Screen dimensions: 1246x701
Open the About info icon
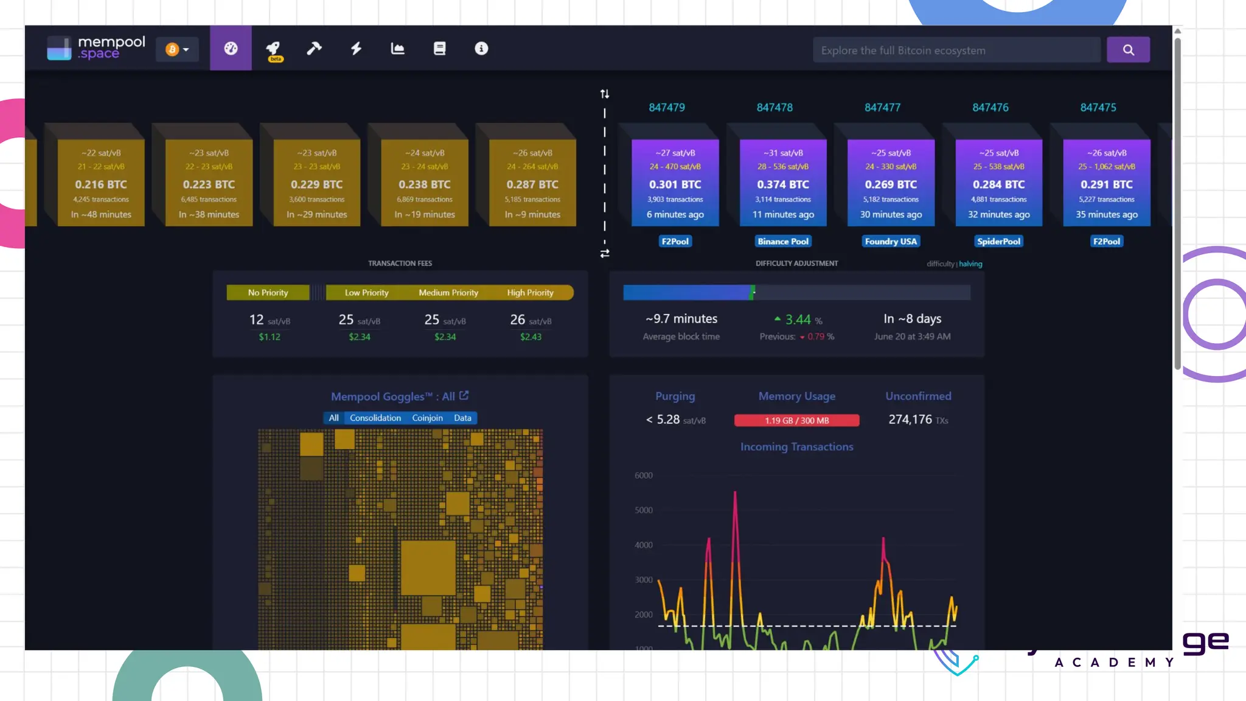pyautogui.click(x=481, y=49)
